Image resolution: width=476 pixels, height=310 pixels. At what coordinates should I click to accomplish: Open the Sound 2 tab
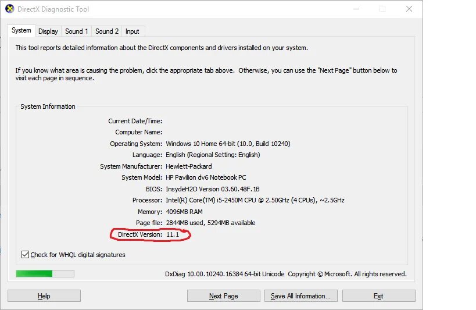point(107,31)
